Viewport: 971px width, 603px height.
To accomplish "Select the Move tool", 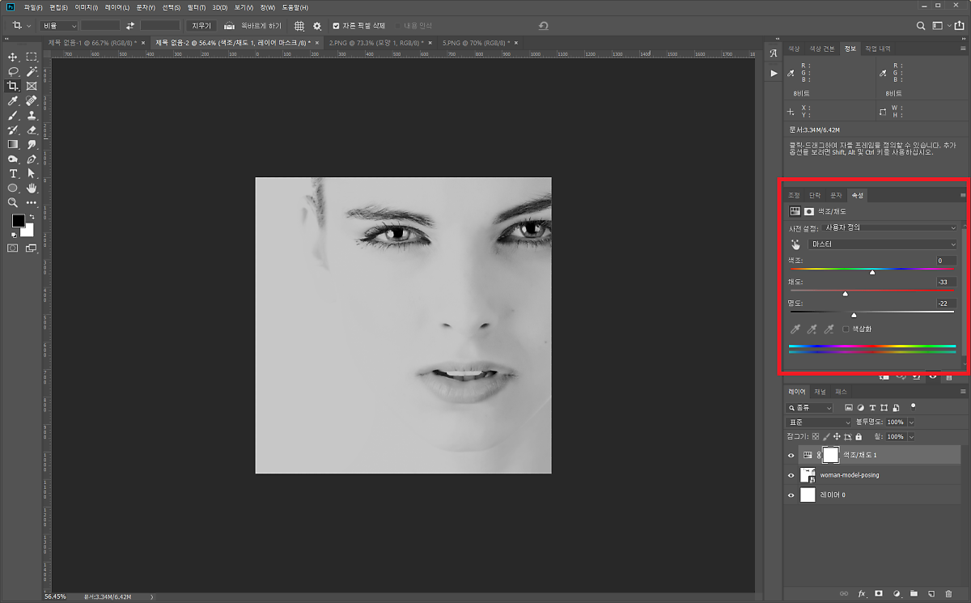I will point(13,57).
